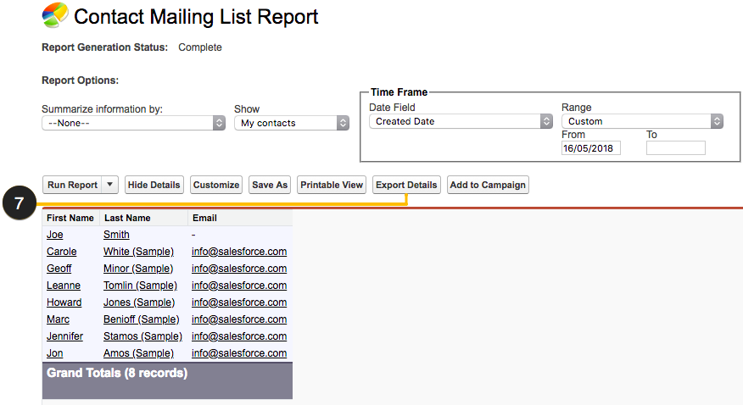Click the Complete status text

click(200, 47)
